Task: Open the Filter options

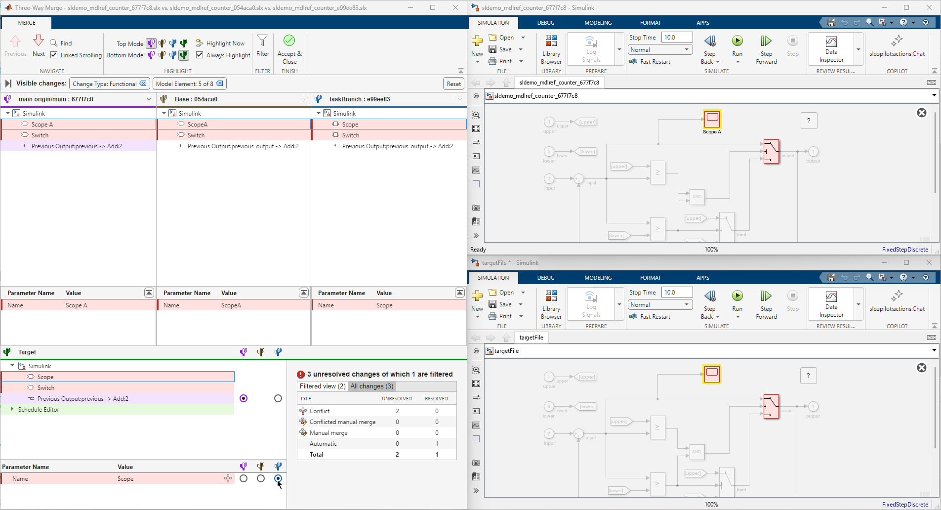Action: click(262, 46)
